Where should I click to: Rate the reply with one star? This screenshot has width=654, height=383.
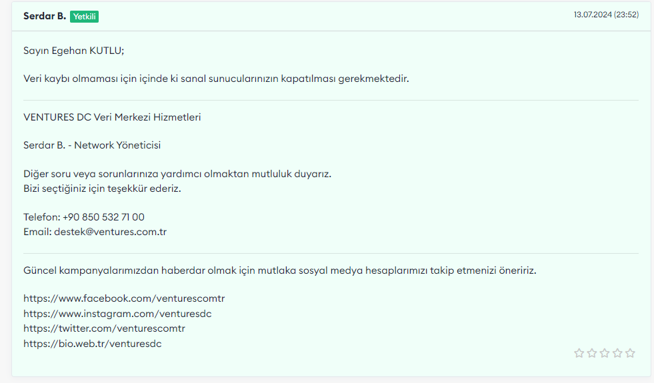pos(579,354)
